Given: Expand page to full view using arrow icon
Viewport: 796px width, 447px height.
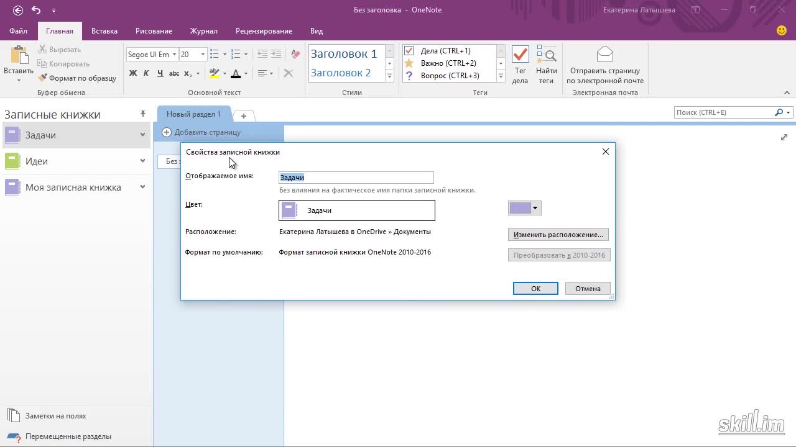Looking at the screenshot, I should (784, 137).
